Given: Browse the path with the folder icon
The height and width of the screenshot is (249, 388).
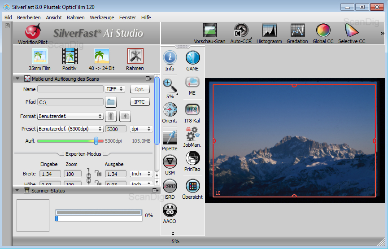Looking at the screenshot, I should click(x=111, y=102).
